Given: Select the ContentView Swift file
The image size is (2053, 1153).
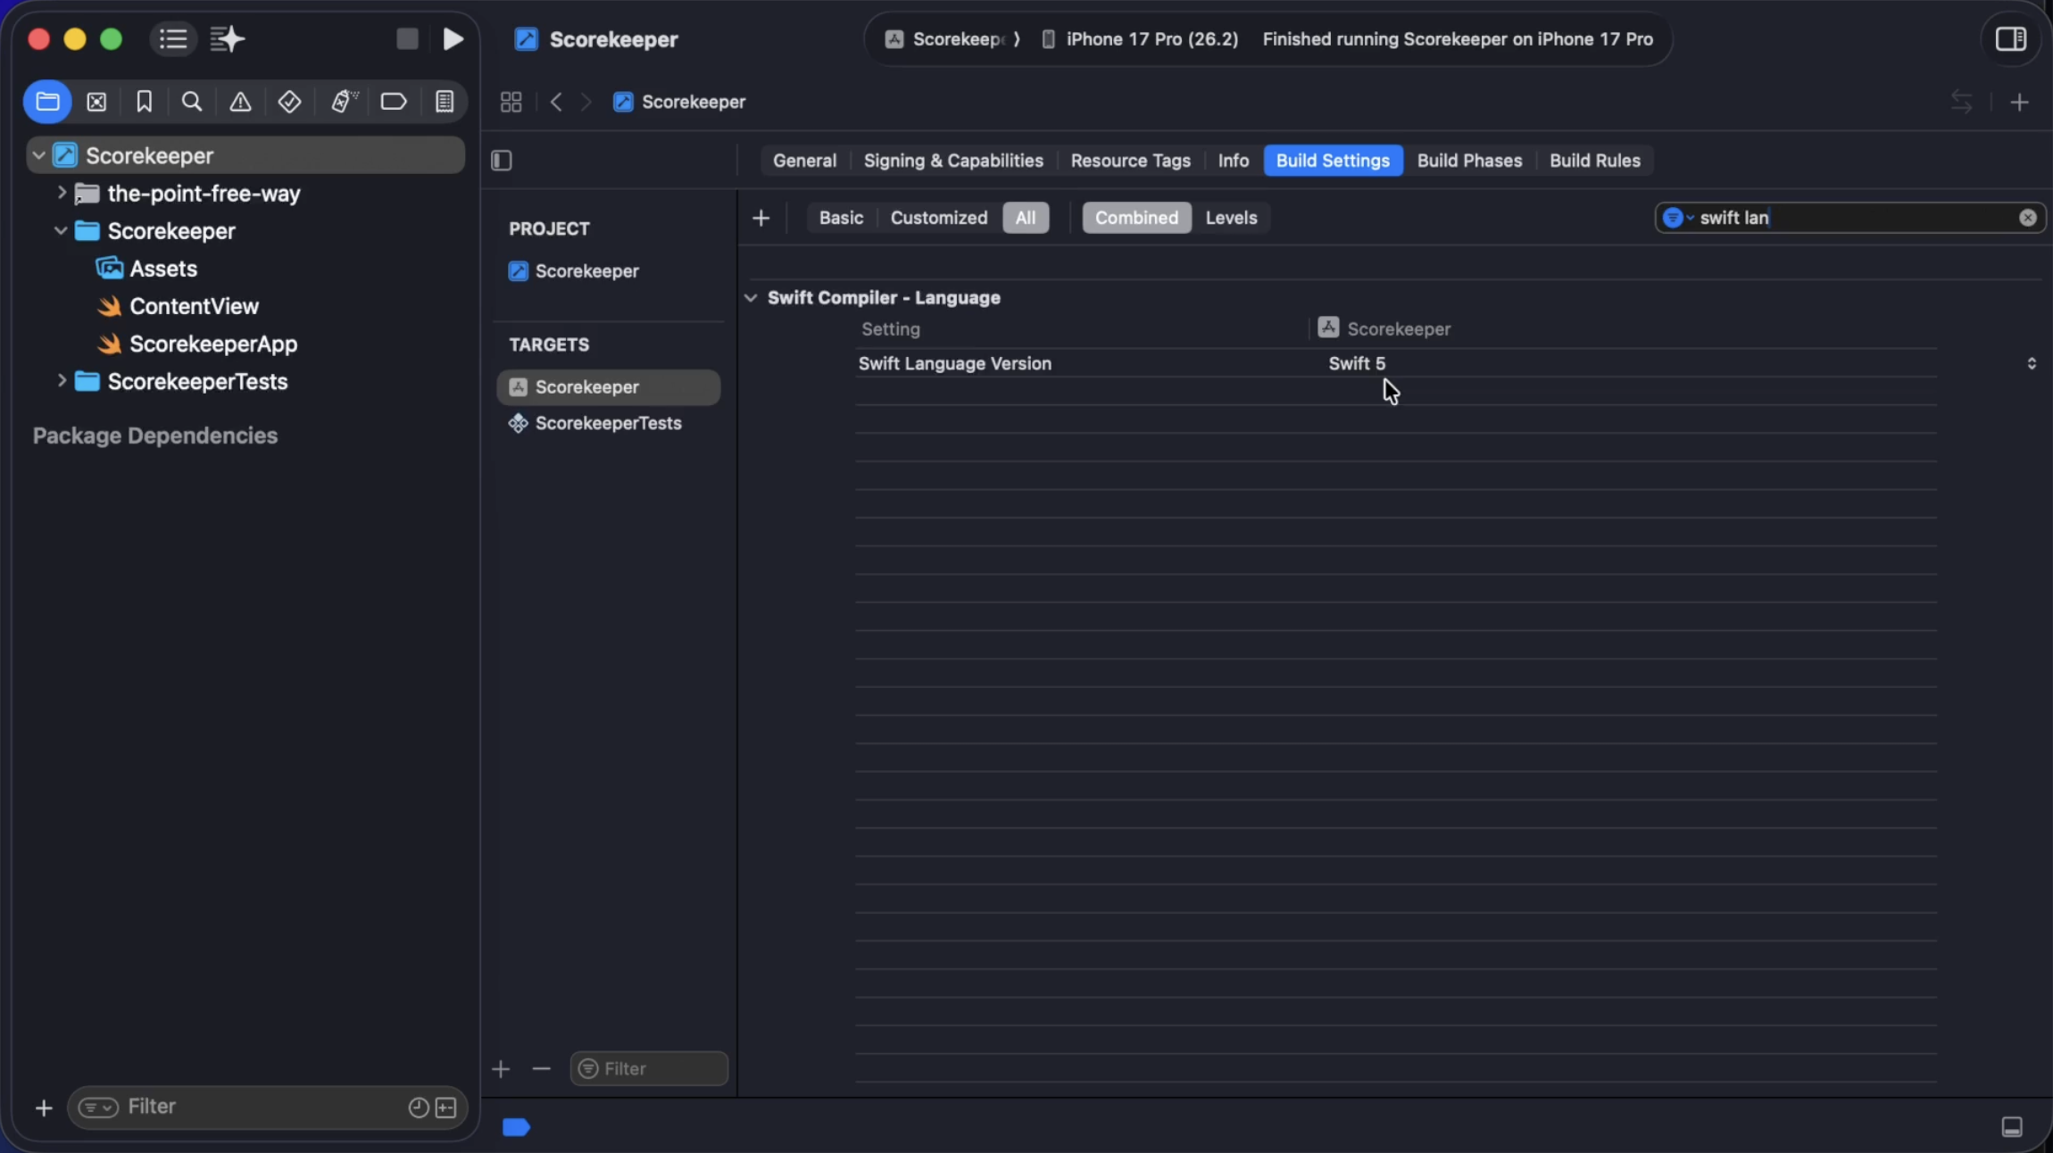Looking at the screenshot, I should pyautogui.click(x=194, y=306).
